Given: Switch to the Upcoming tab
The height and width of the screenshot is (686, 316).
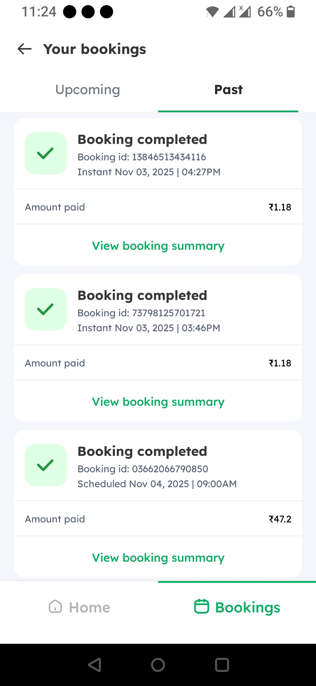Looking at the screenshot, I should 87,90.
